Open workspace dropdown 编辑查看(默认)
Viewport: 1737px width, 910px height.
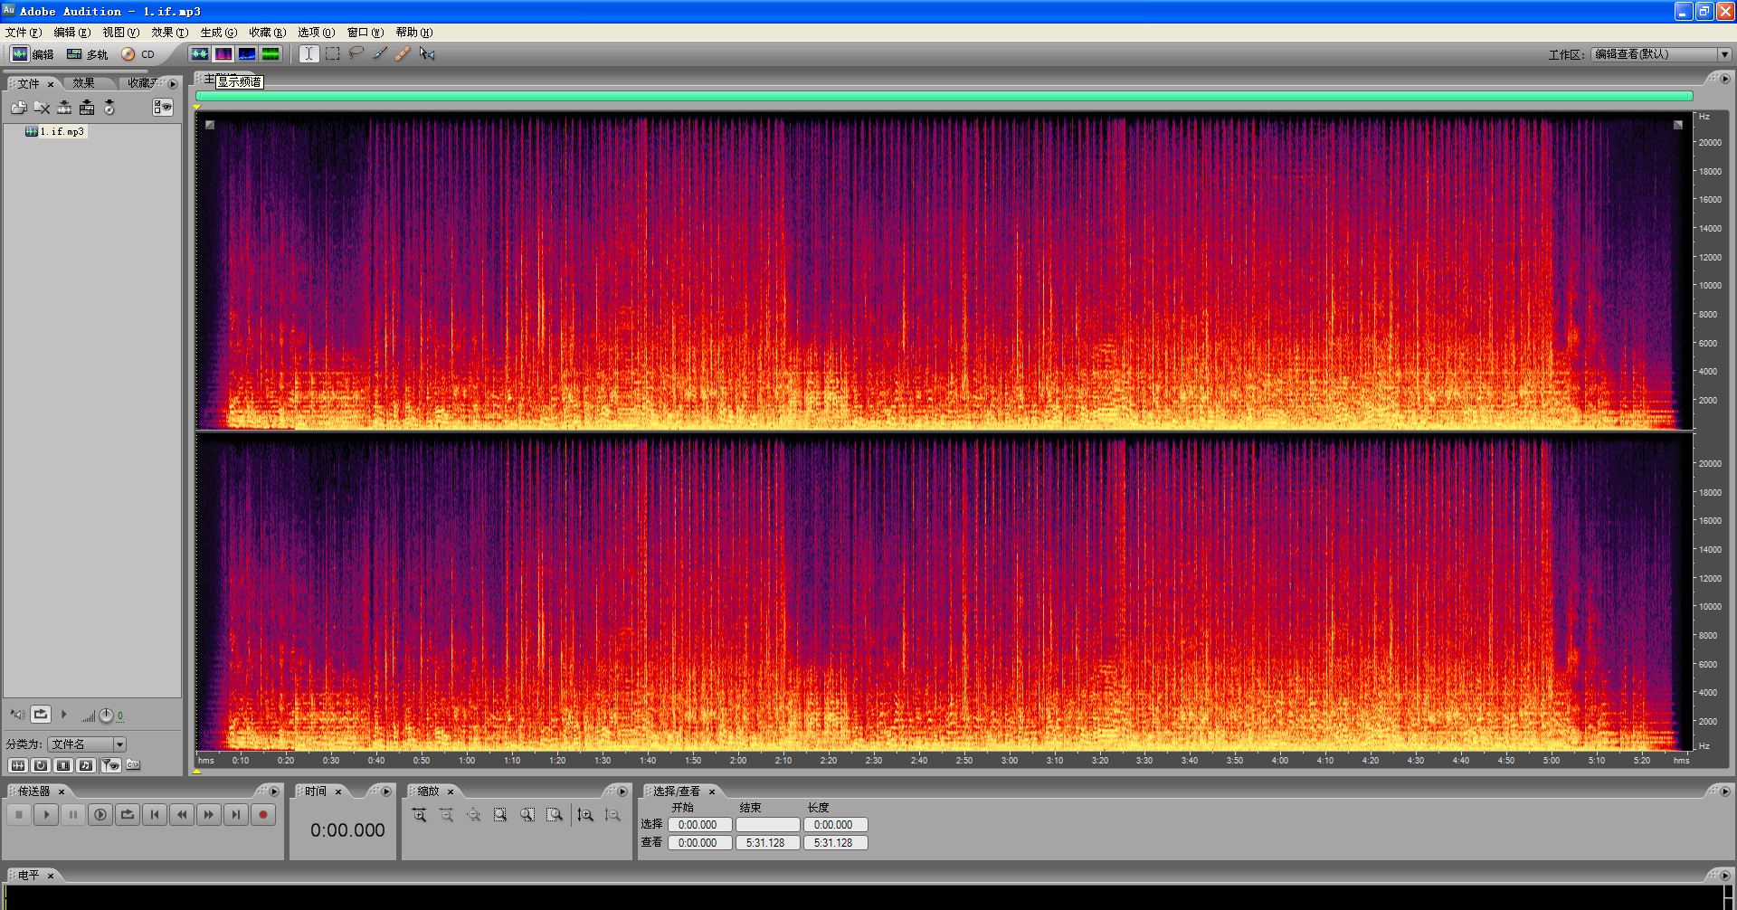click(1661, 54)
